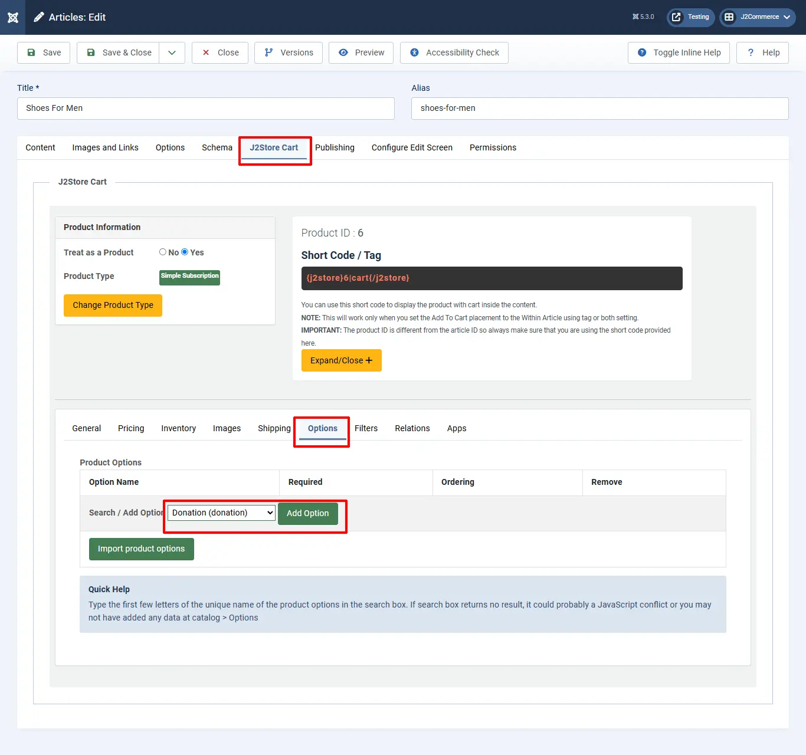Open the Relations tab

[412, 428]
